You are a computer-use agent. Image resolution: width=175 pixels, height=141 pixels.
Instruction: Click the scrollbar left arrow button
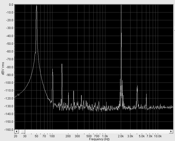[17, 131]
